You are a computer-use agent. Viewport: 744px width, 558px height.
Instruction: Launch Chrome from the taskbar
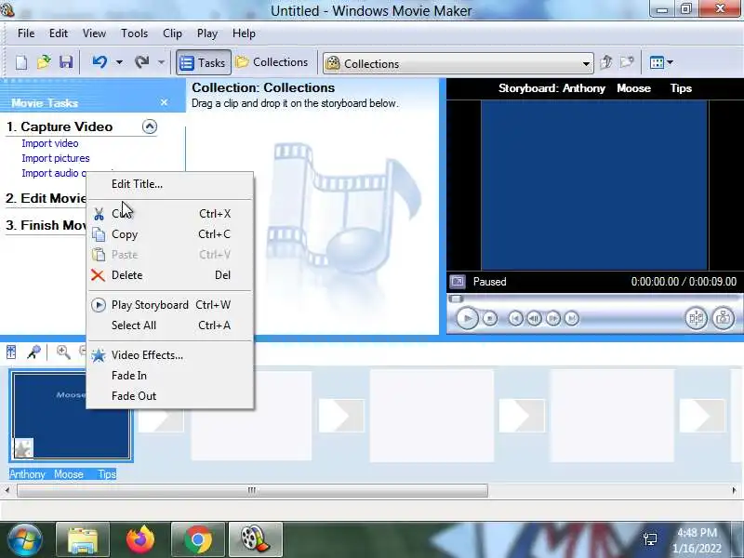pos(198,539)
